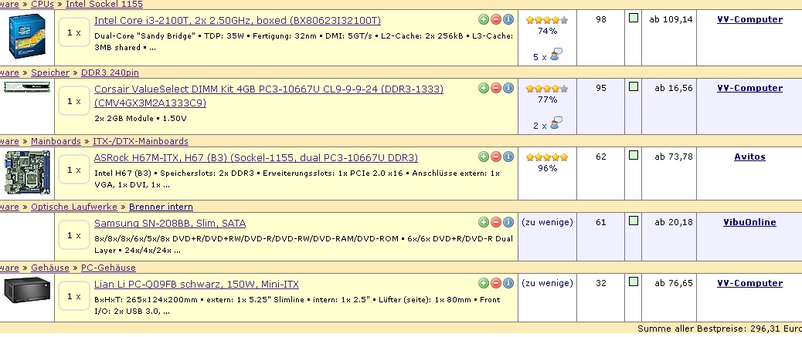
Task: Open ITX-/DTX-Mainboards breadcrumb
Action: click(x=140, y=141)
